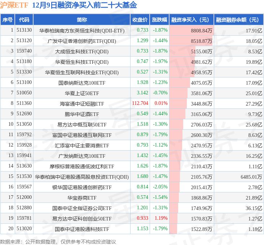The width and height of the screenshot is (264, 245).
Task: Click the 简称 column header
Action: click(x=82, y=20)
